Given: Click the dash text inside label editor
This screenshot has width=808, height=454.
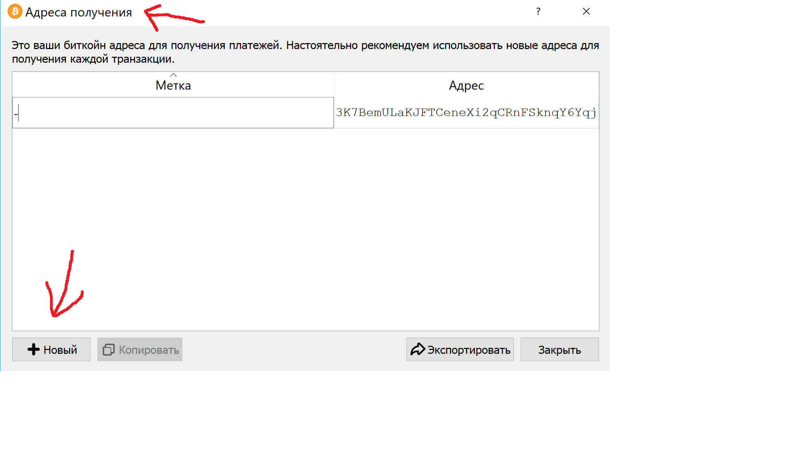Looking at the screenshot, I should click(16, 114).
